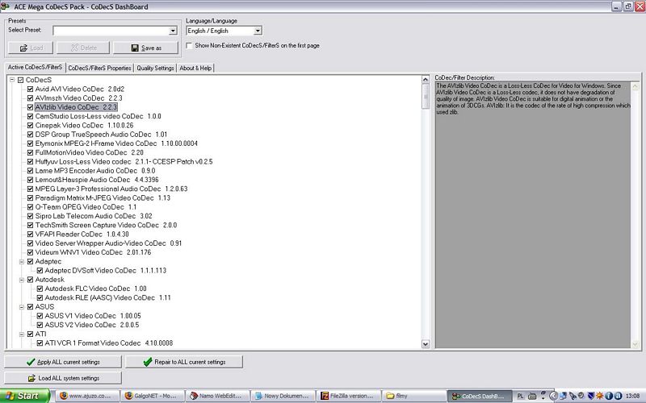The height and width of the screenshot is (403, 646).
Task: Uncheck Huffyuv Loss-Less Video codec checkbox
Action: tap(30, 162)
